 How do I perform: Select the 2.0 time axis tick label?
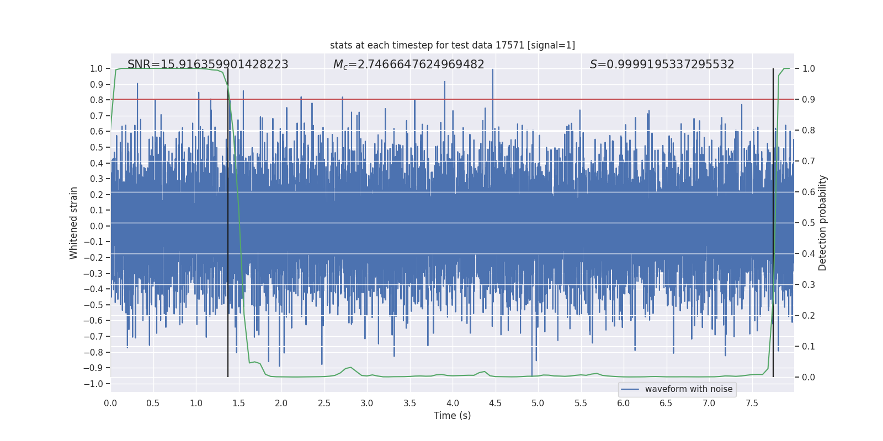tap(281, 403)
